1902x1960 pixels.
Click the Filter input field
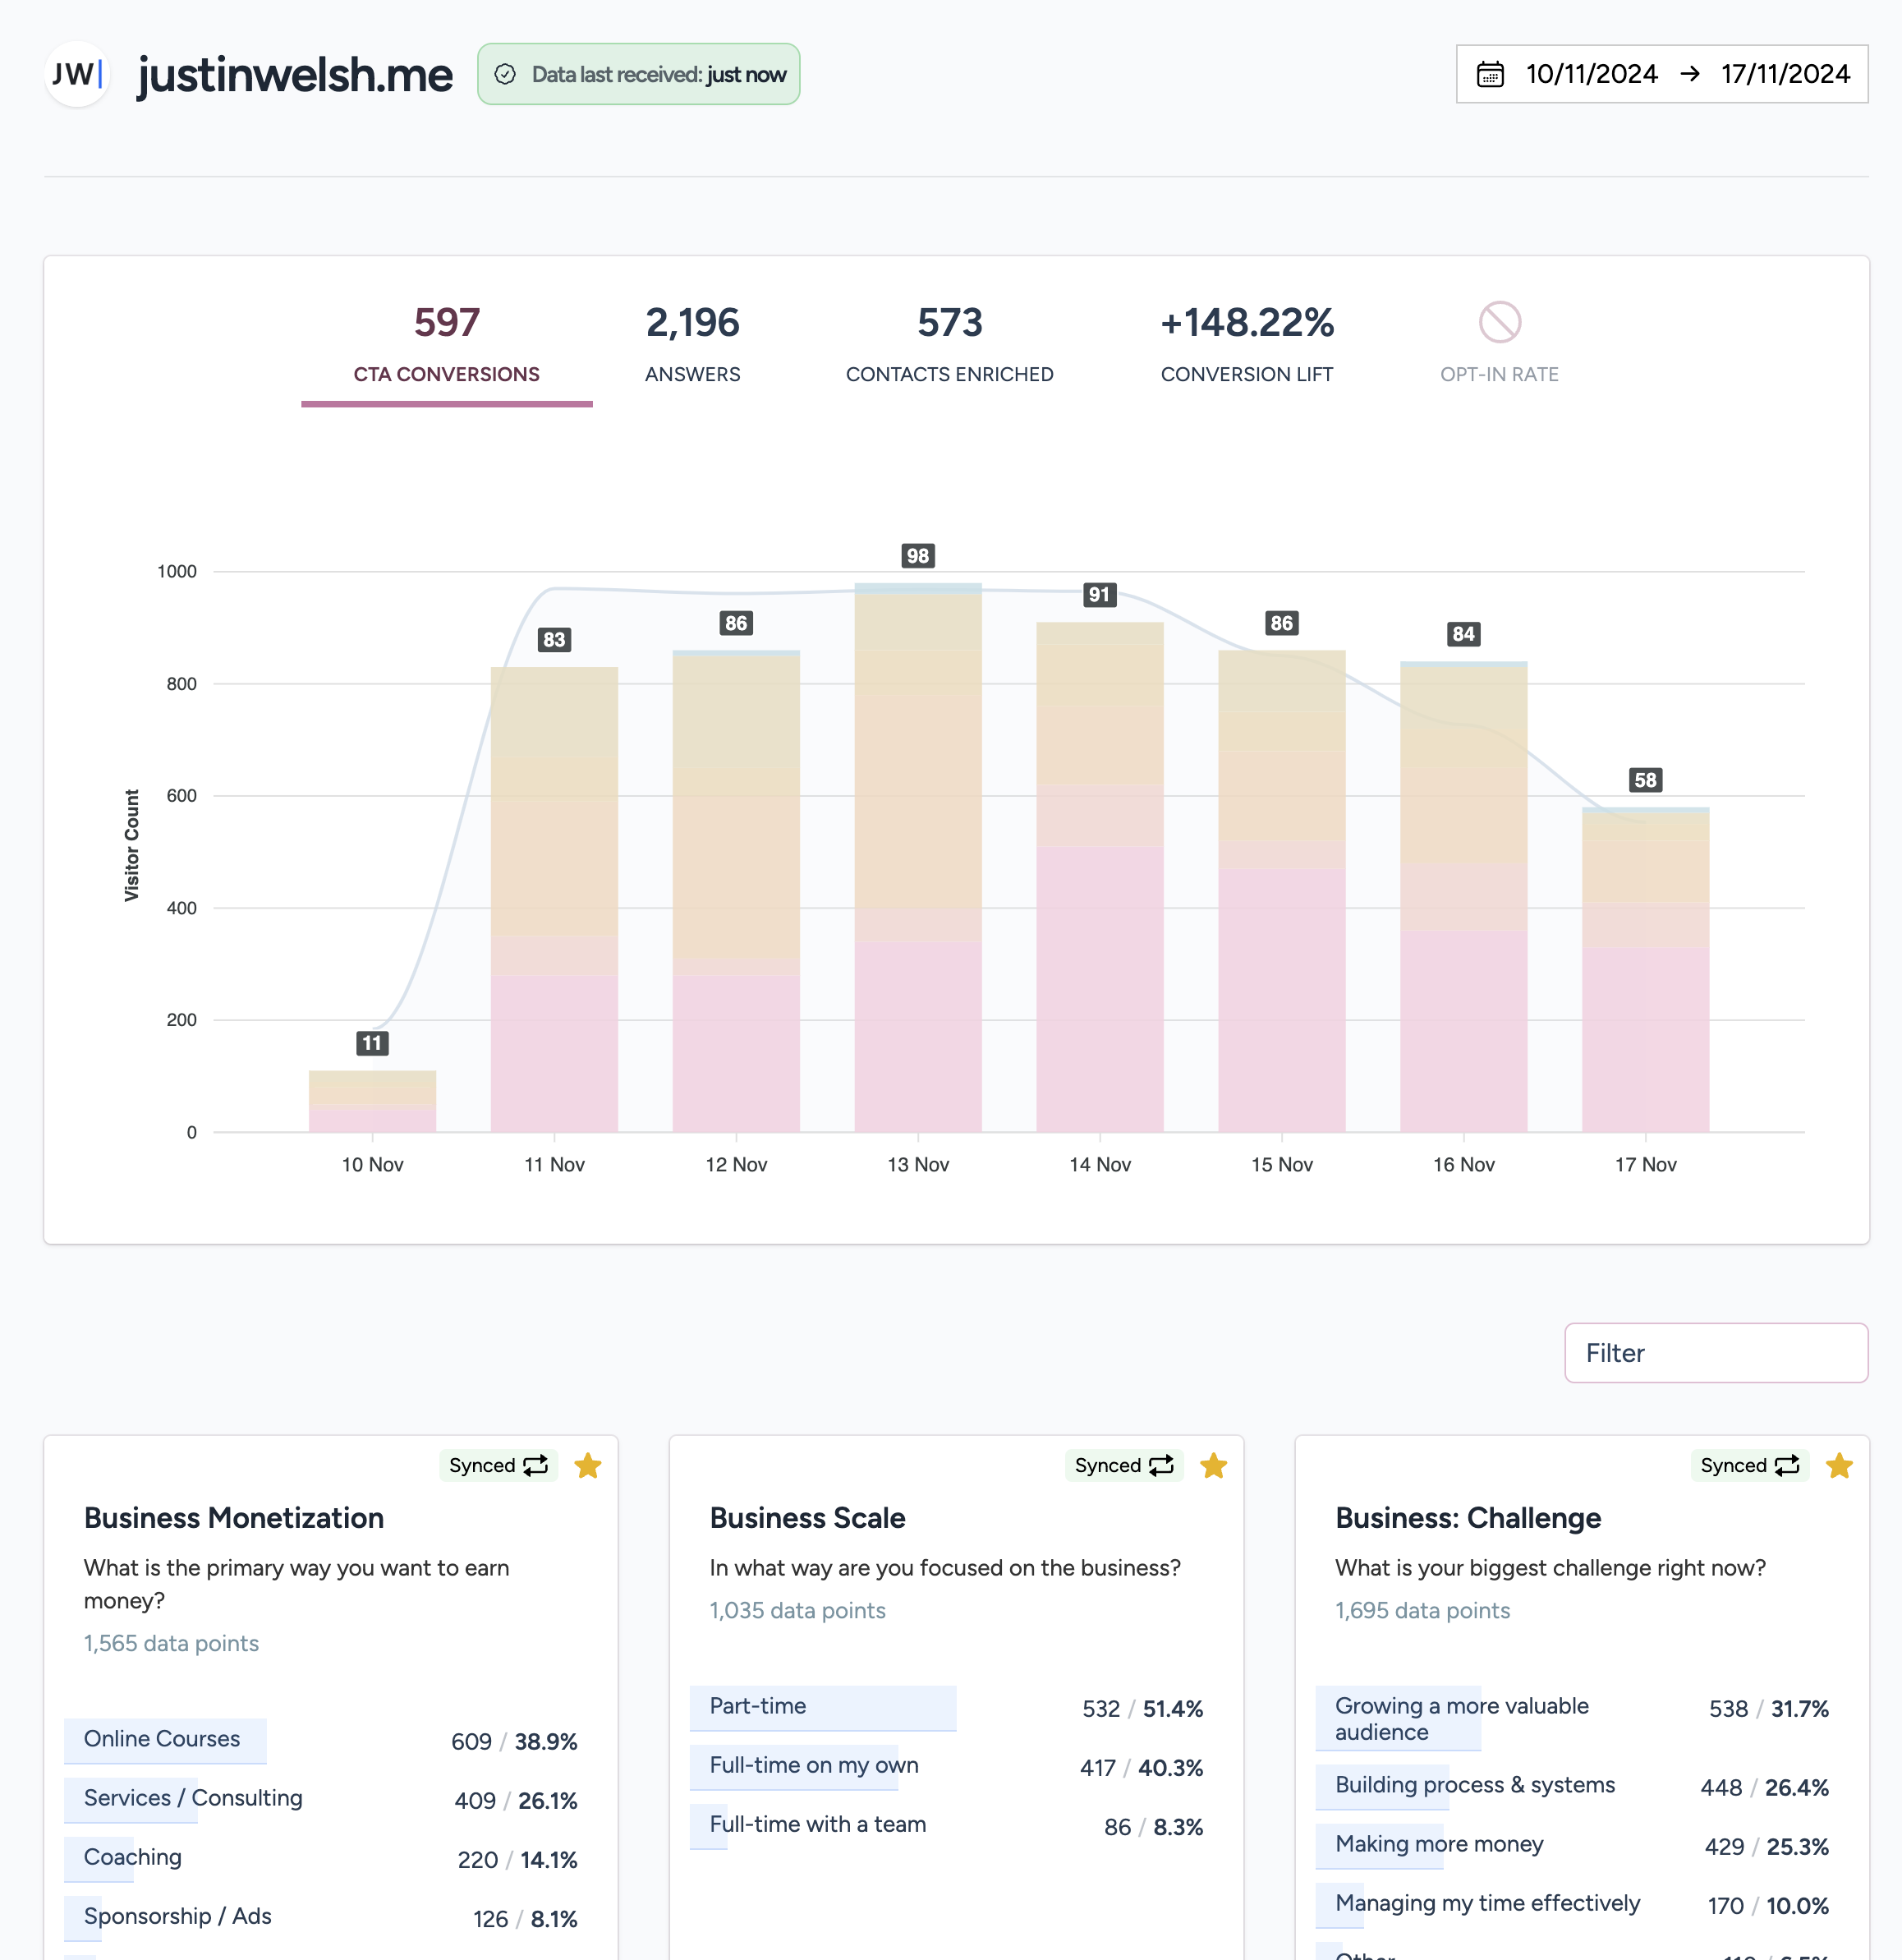point(1716,1353)
